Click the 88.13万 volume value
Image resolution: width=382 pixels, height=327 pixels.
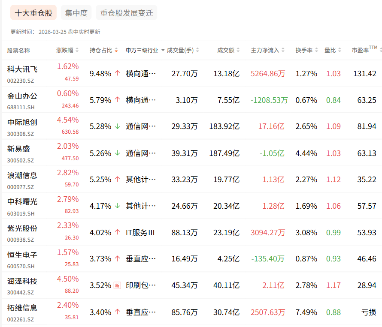[x=185, y=233]
